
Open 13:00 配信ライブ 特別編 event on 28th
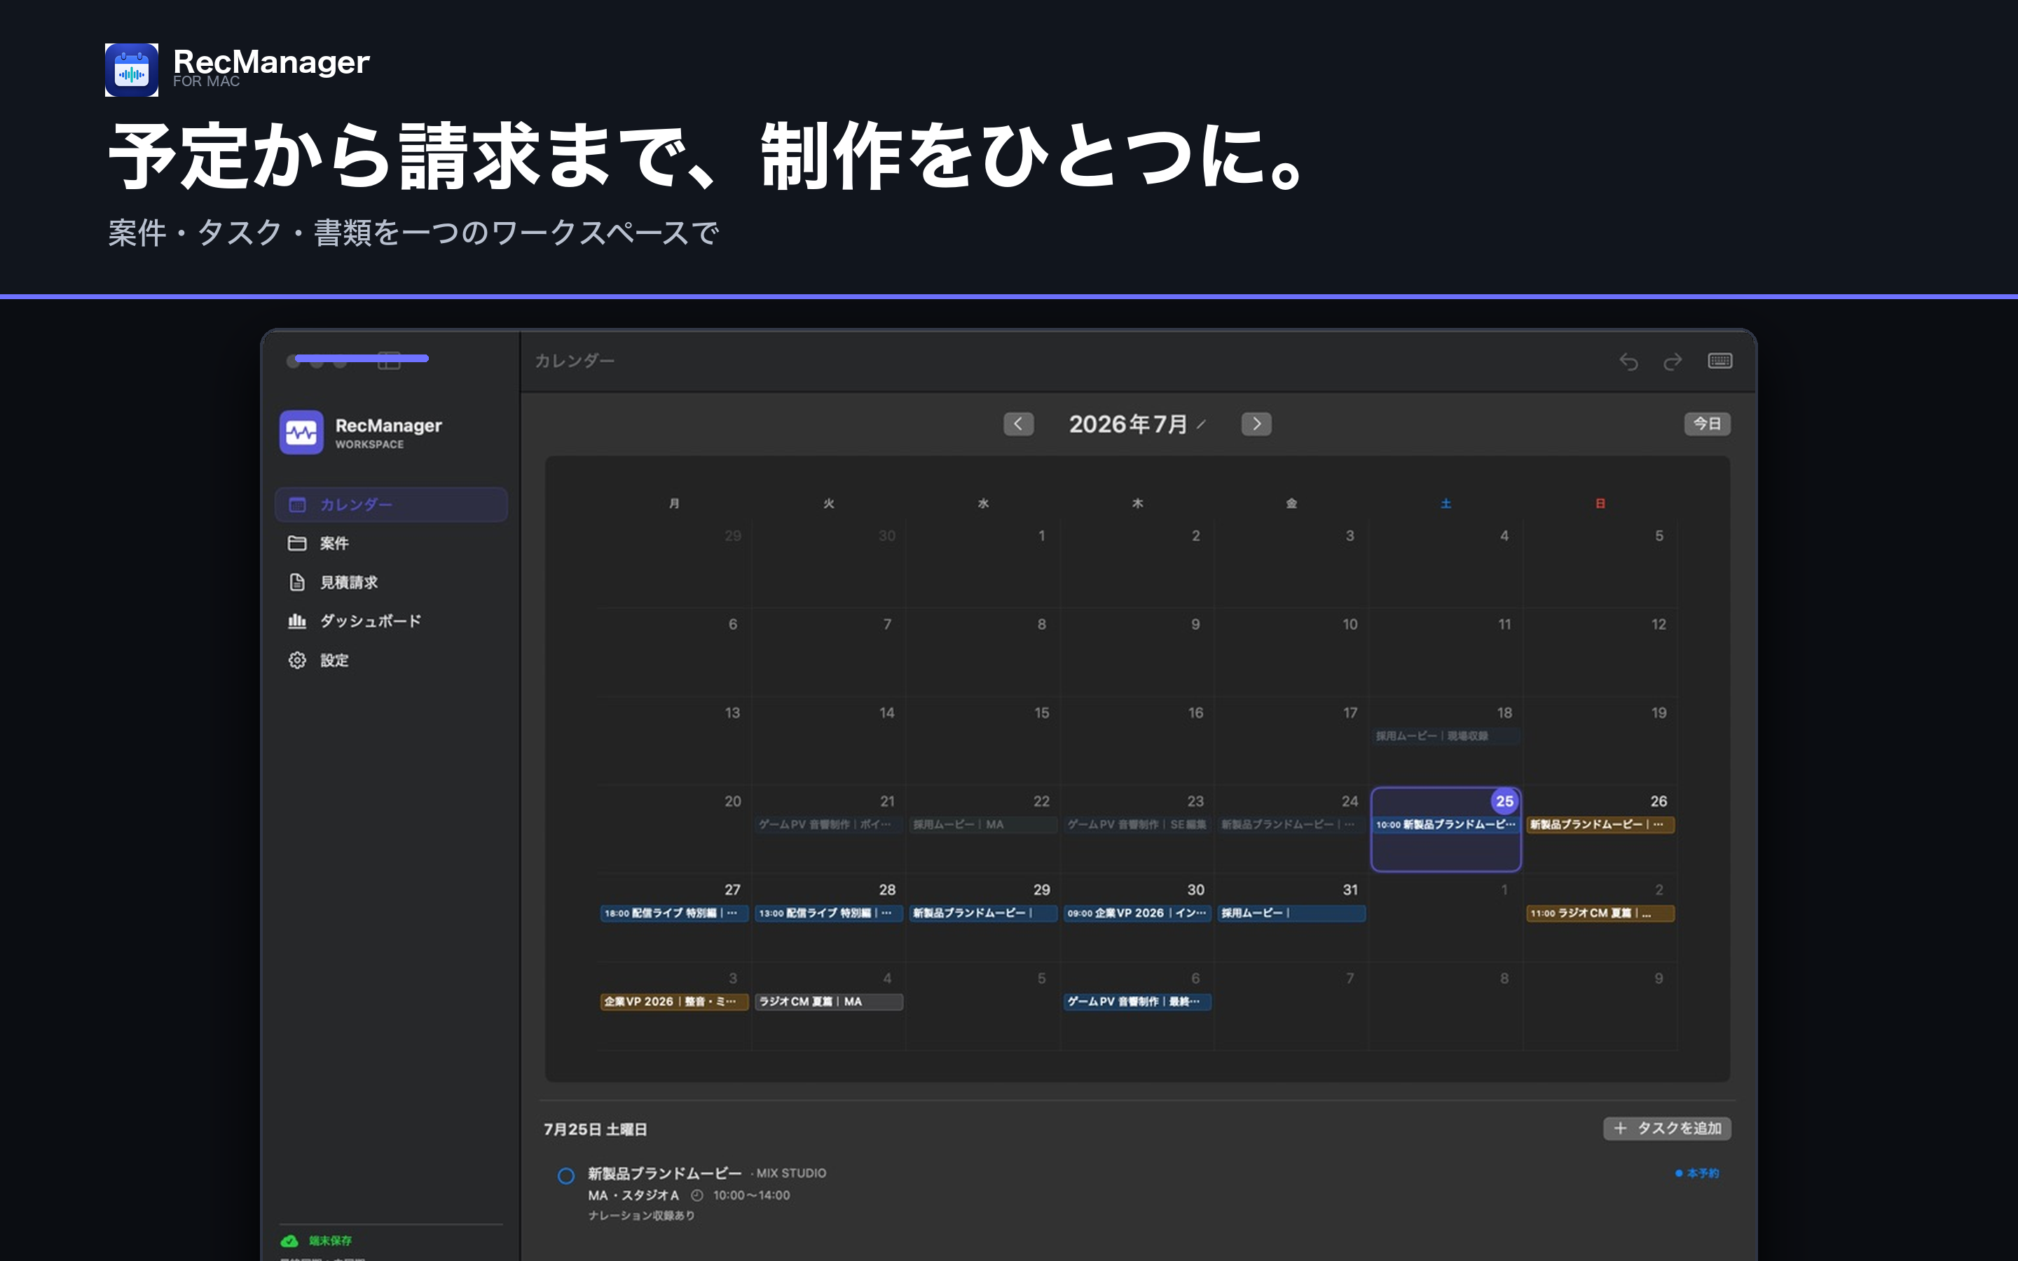click(x=828, y=912)
